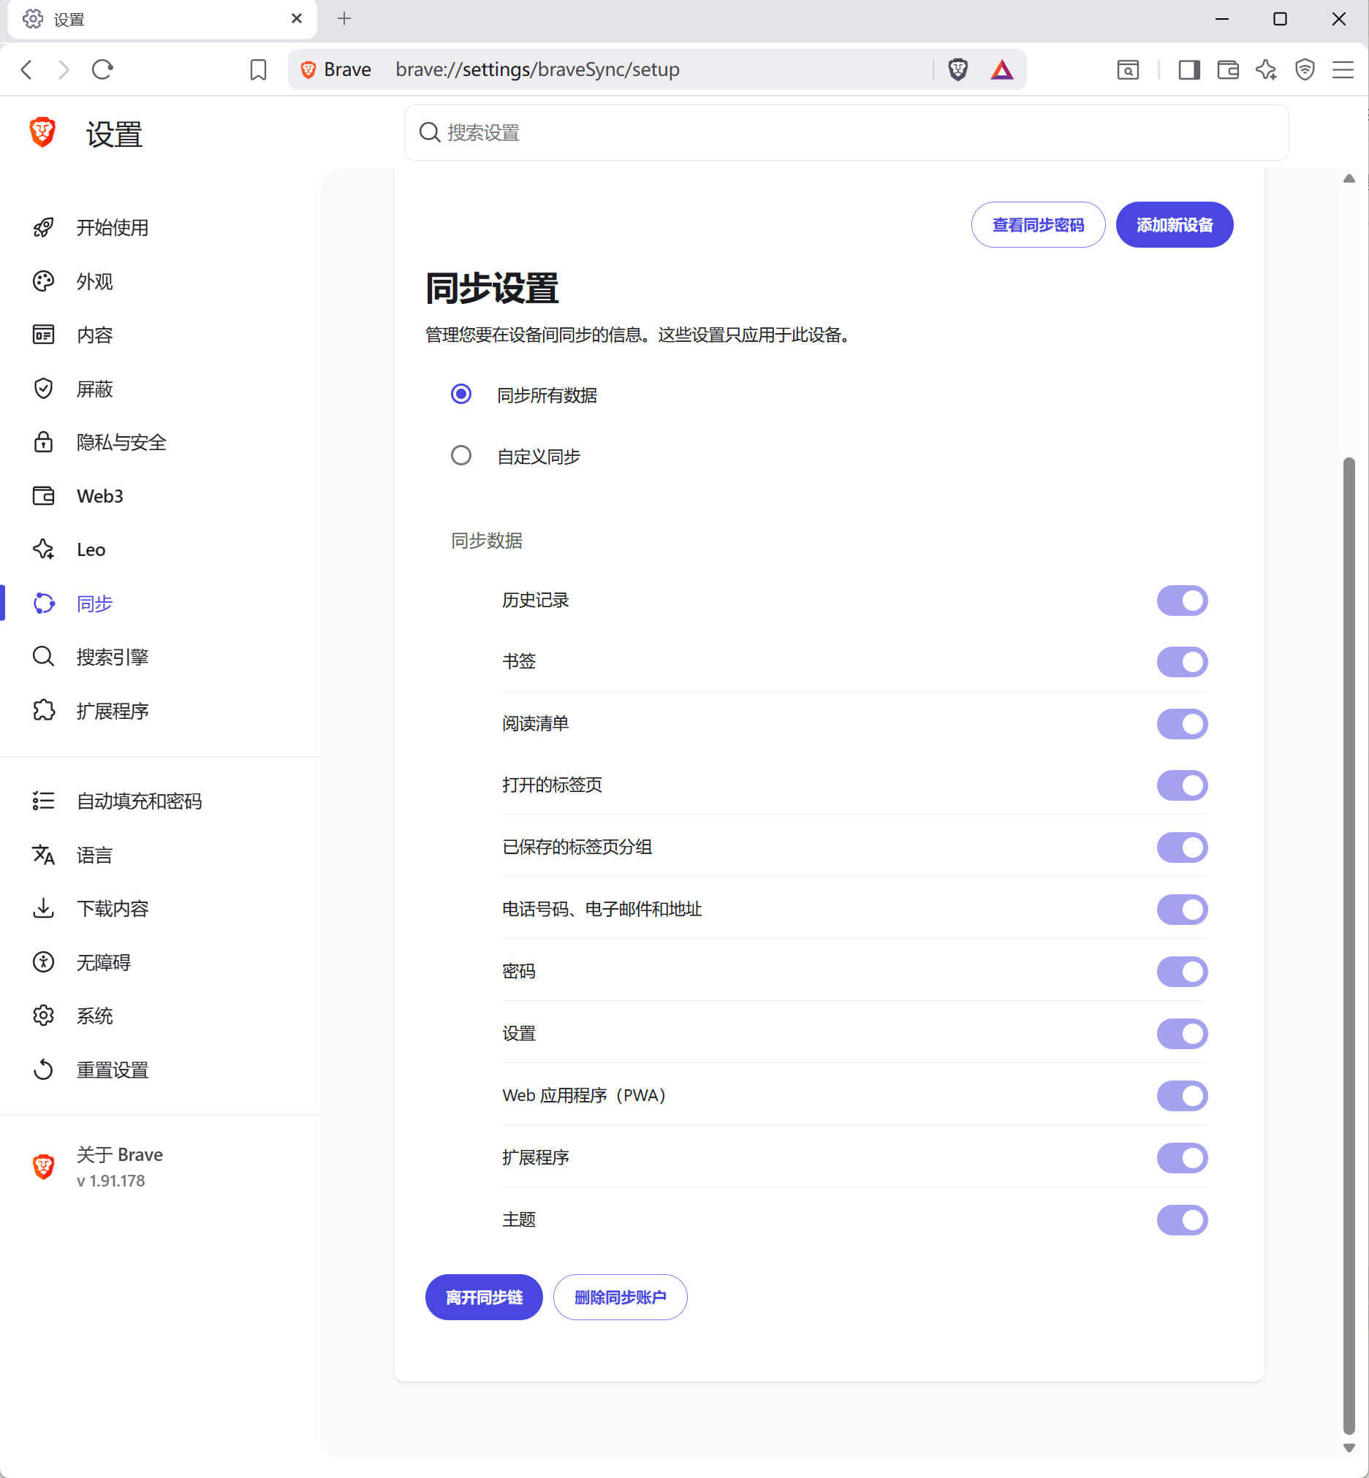This screenshot has width=1369, height=1478.
Task: Open the Brave Wallet toolbar icon
Action: pyautogui.click(x=1227, y=69)
